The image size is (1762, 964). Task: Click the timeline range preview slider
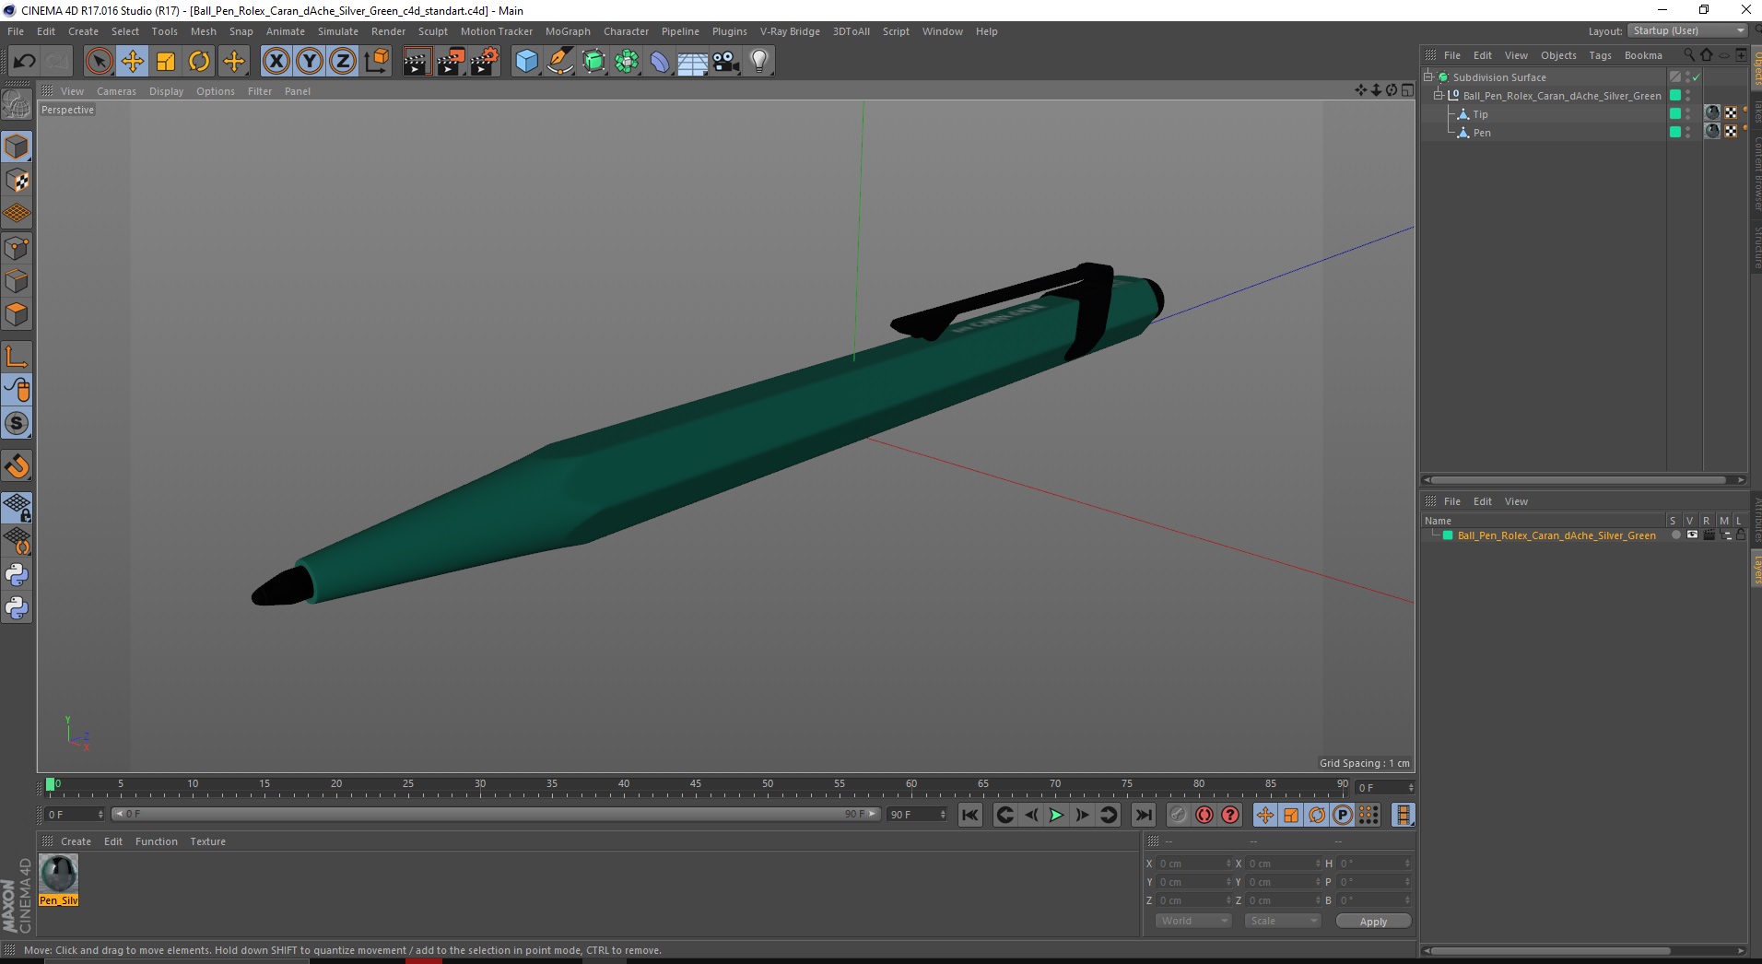tap(496, 814)
